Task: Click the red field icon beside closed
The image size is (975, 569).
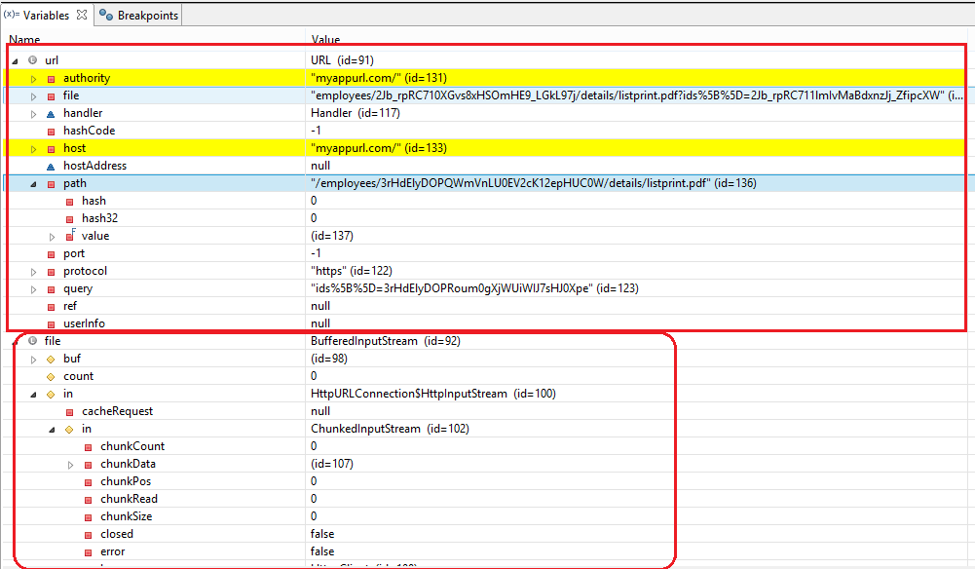Action: pyautogui.click(x=89, y=533)
